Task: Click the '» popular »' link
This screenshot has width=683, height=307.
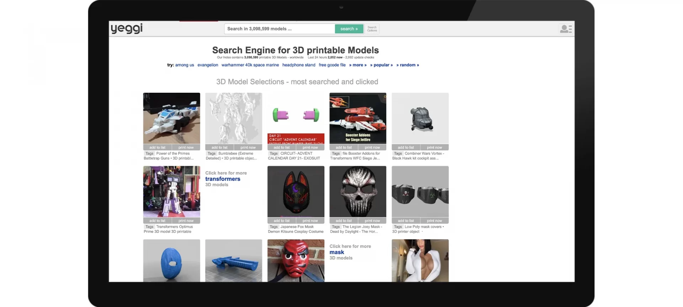Action: point(381,65)
